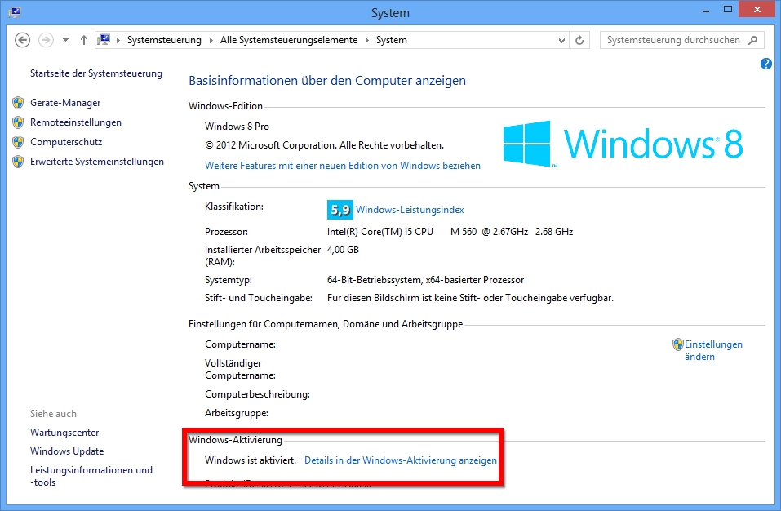The width and height of the screenshot is (781, 511).
Task: Click shield icon beside Remoteeinstellungen
Action: coord(18,122)
